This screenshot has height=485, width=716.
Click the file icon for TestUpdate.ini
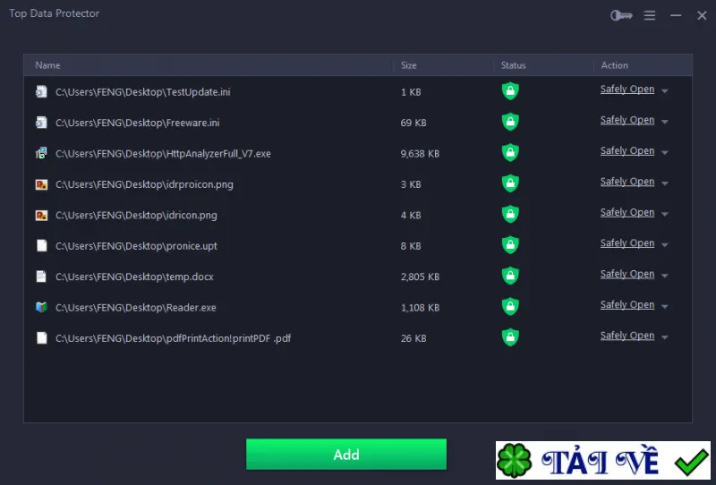[41, 92]
